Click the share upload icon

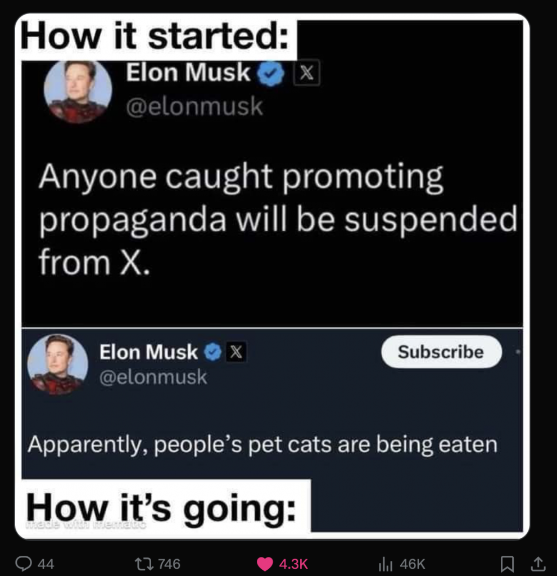pyautogui.click(x=538, y=564)
